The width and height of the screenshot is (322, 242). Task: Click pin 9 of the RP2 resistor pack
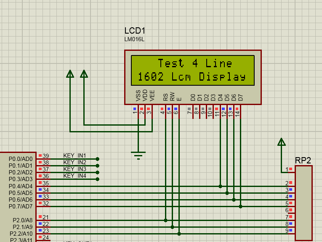click(x=287, y=231)
